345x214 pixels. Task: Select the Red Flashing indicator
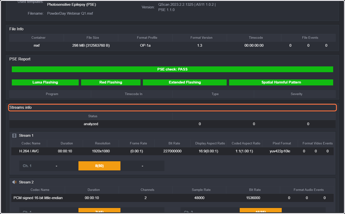[111, 82]
